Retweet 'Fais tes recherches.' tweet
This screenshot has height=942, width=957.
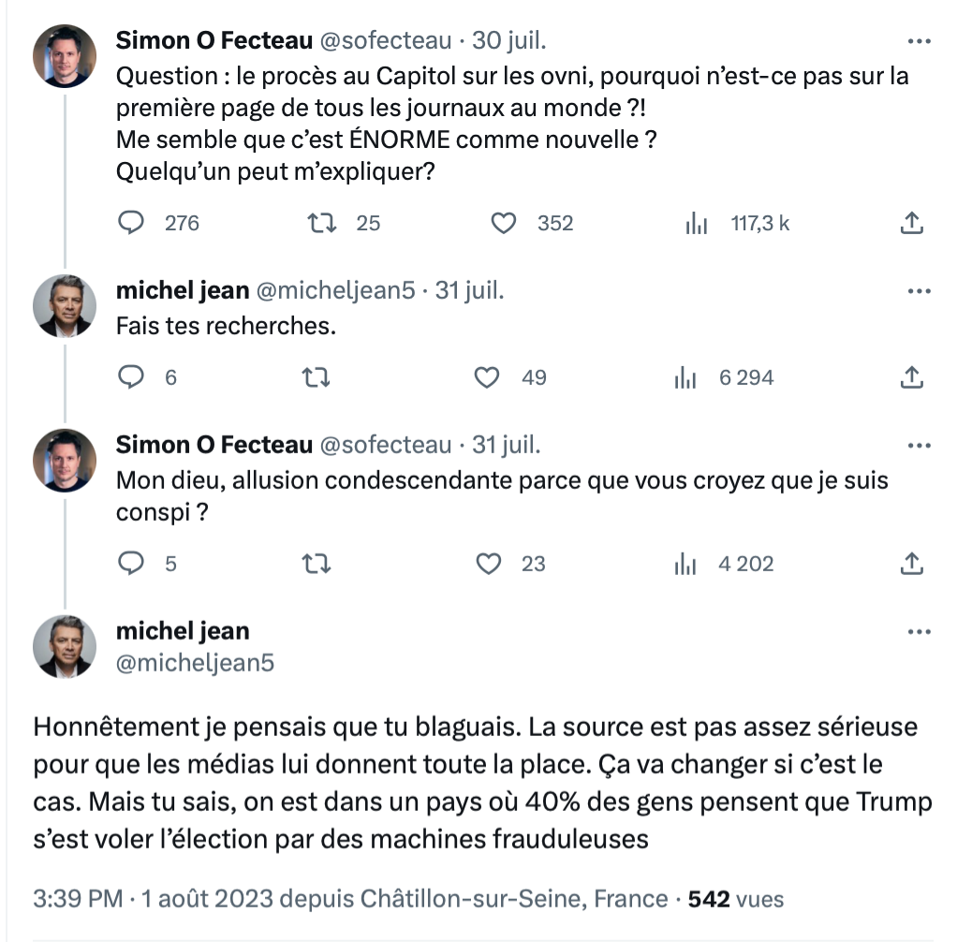click(x=317, y=377)
